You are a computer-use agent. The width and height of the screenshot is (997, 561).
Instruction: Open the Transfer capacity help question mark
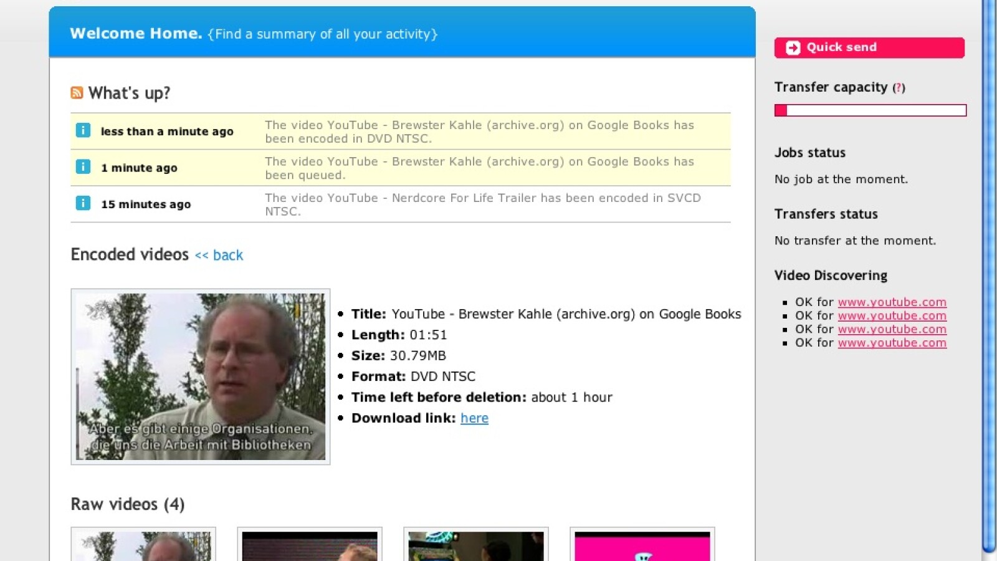pyautogui.click(x=899, y=88)
